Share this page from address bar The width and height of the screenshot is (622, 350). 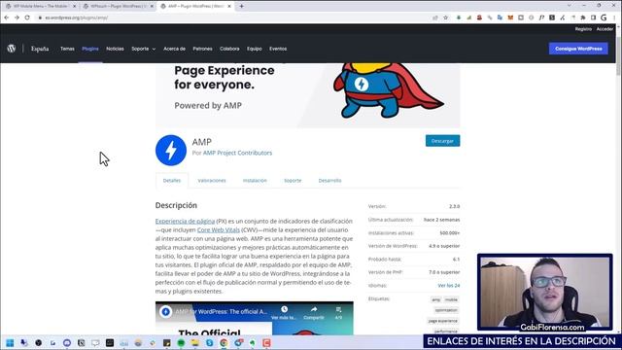coord(435,17)
